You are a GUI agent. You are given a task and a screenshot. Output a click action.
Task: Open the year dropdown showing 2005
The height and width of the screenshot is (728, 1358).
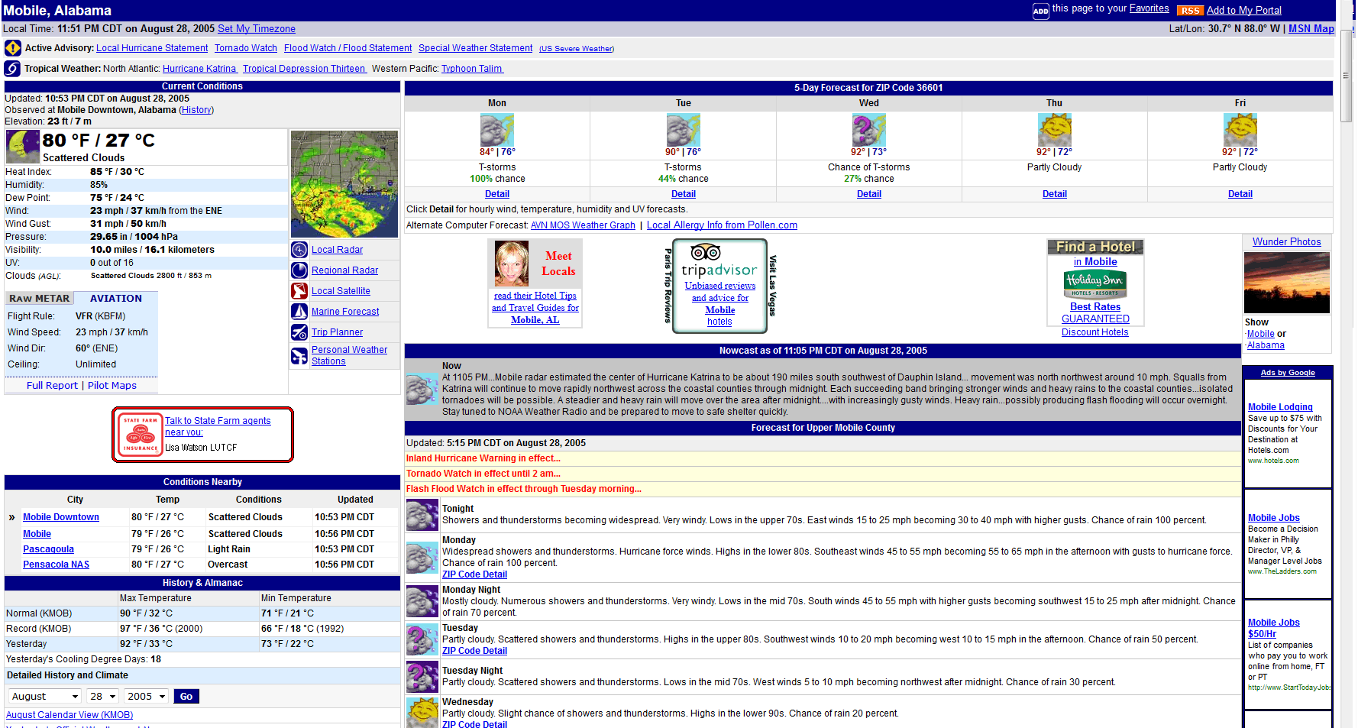(147, 697)
